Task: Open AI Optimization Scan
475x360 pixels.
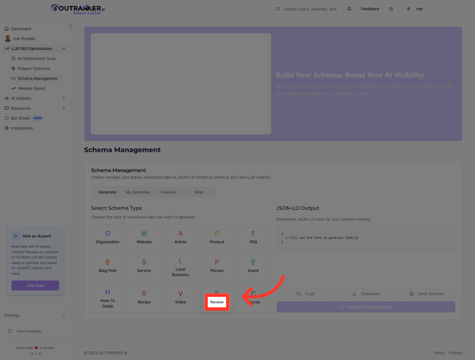Action: 36,59
